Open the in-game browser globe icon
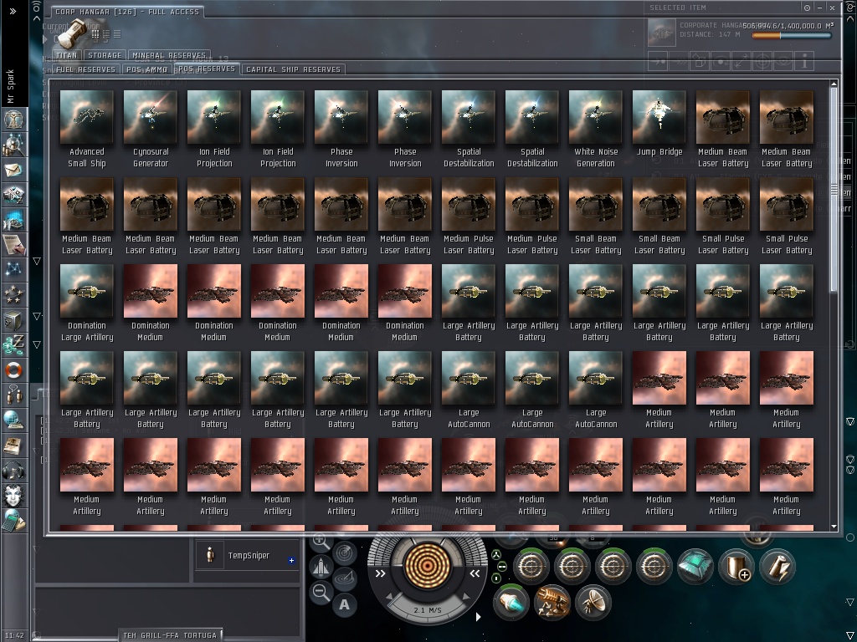Screen dimensions: 857x642 [13, 420]
